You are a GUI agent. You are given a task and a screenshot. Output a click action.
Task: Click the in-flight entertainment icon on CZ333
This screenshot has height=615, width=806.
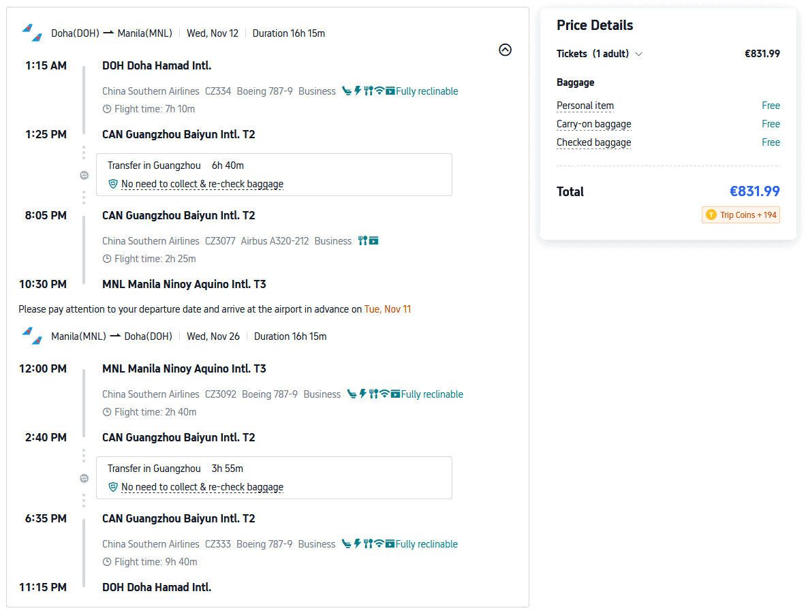[x=390, y=544]
